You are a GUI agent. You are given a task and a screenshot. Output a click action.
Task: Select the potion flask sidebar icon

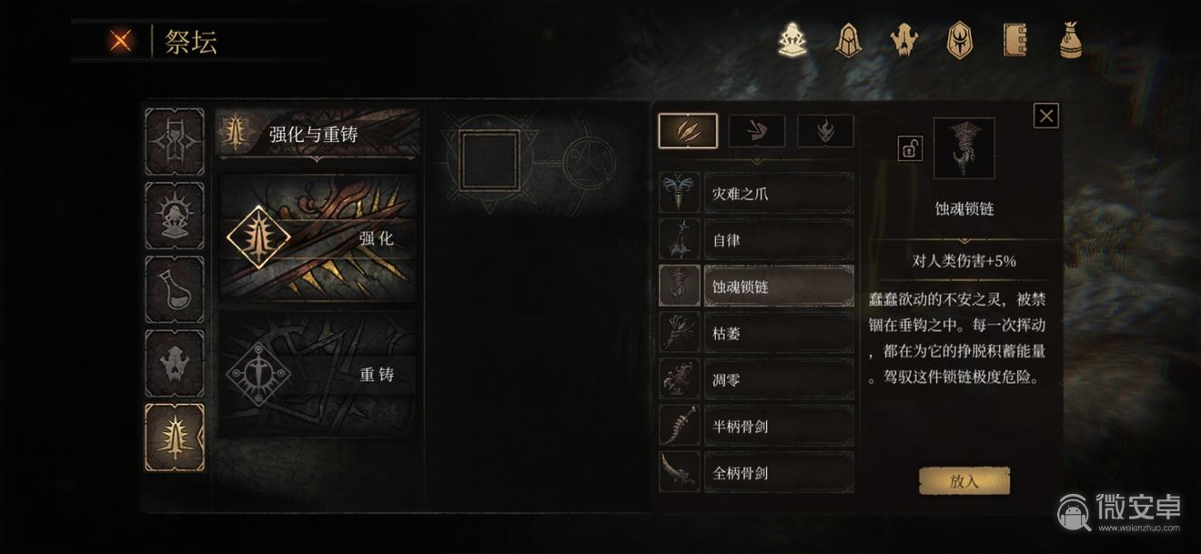pyautogui.click(x=175, y=290)
